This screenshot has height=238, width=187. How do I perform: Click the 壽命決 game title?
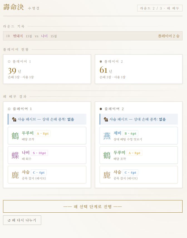[13, 7]
